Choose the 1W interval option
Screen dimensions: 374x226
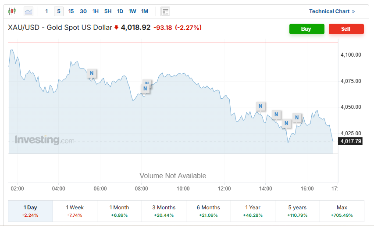pyautogui.click(x=132, y=11)
